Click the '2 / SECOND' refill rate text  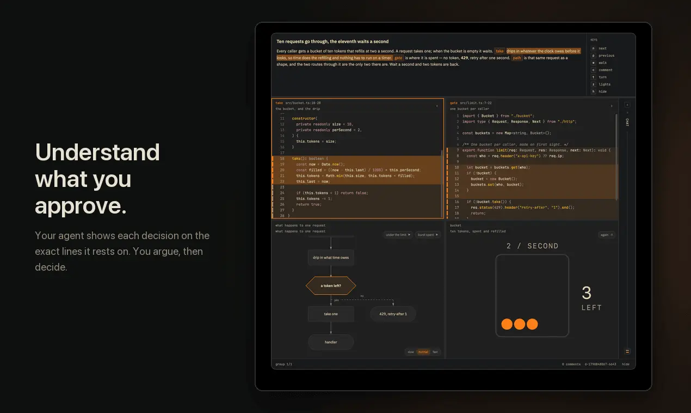pos(532,246)
